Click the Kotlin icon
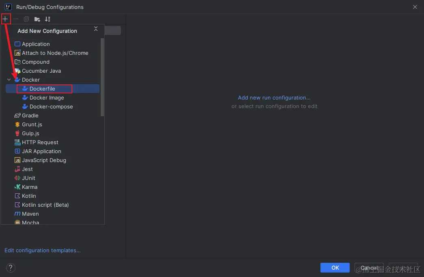424x277 pixels. 17,196
